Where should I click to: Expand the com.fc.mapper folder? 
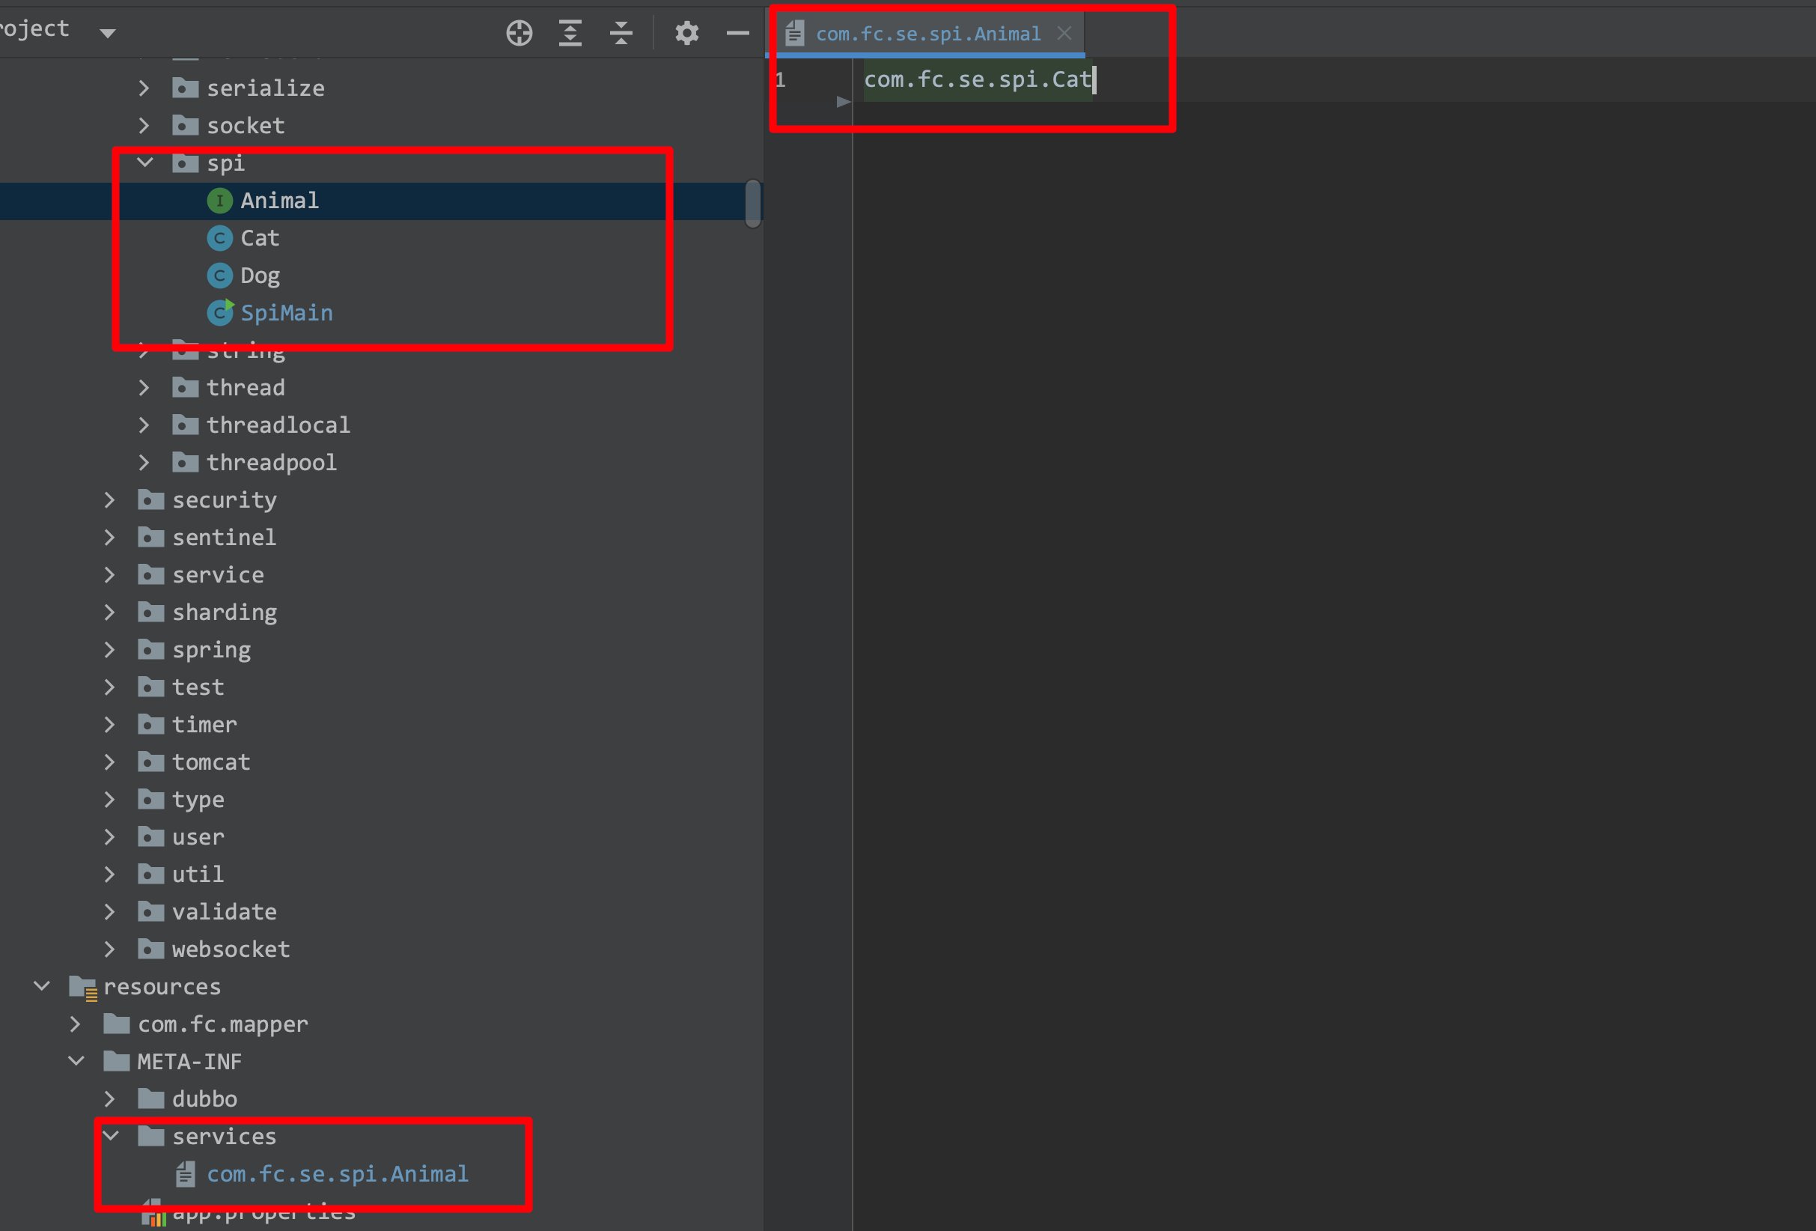click(75, 1024)
